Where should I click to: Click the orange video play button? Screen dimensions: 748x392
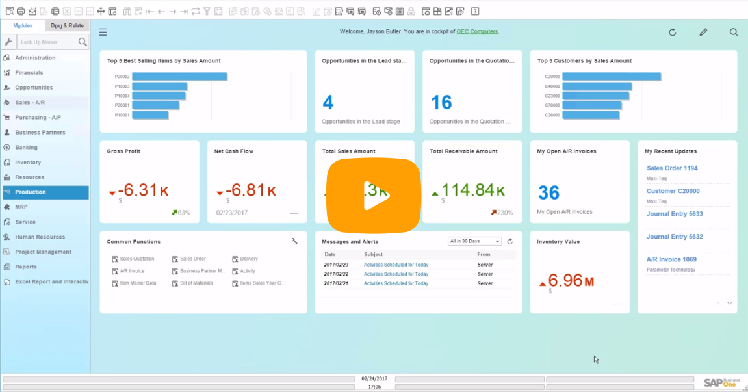(374, 195)
